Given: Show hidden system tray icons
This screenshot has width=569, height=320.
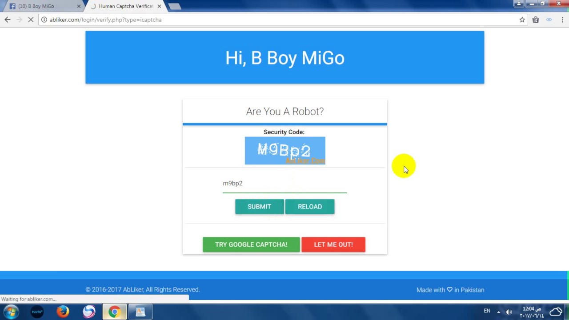Looking at the screenshot, I should [x=498, y=312].
